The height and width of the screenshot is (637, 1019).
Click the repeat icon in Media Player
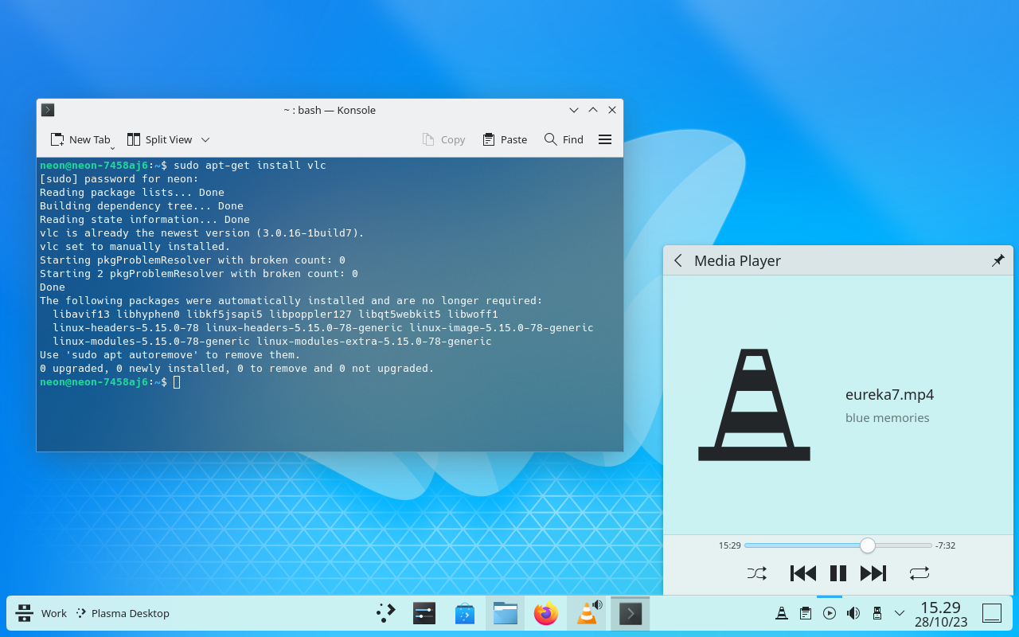pos(919,573)
